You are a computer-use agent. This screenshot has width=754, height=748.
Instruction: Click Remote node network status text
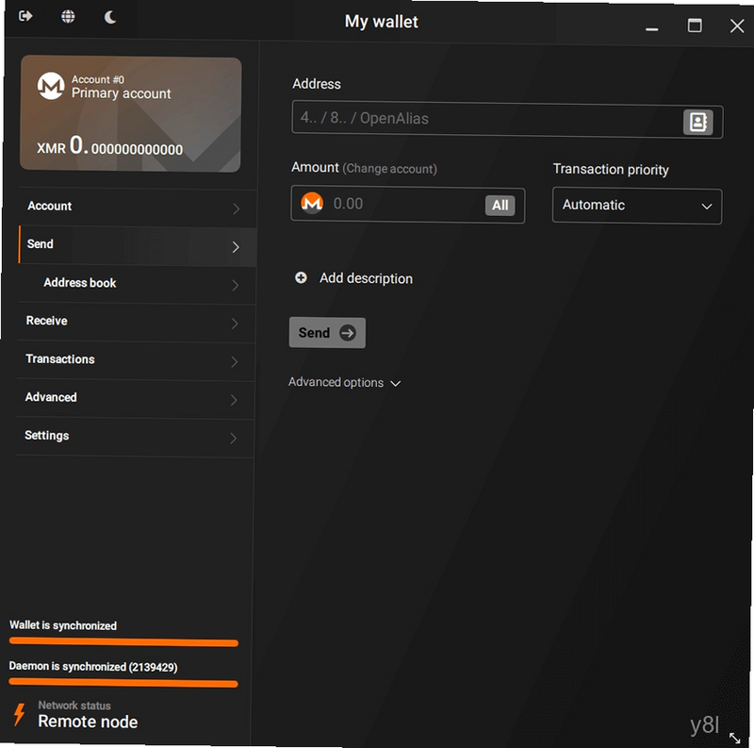click(x=88, y=722)
